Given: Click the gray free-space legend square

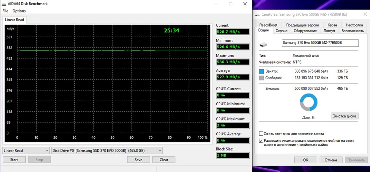Looking at the screenshot, I should pyautogui.click(x=262, y=78).
